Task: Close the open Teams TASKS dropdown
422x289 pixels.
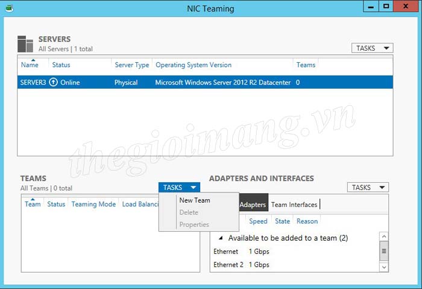Action: [x=179, y=188]
